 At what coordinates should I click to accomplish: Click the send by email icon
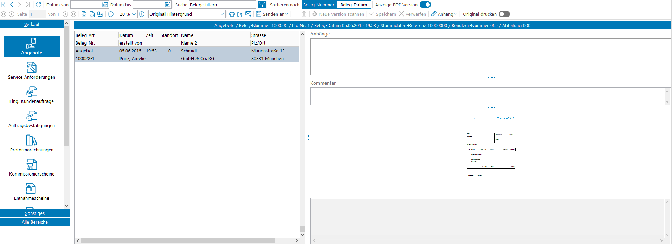pyautogui.click(x=248, y=14)
